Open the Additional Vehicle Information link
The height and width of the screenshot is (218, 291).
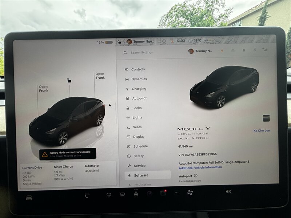pyautogui.click(x=200, y=167)
